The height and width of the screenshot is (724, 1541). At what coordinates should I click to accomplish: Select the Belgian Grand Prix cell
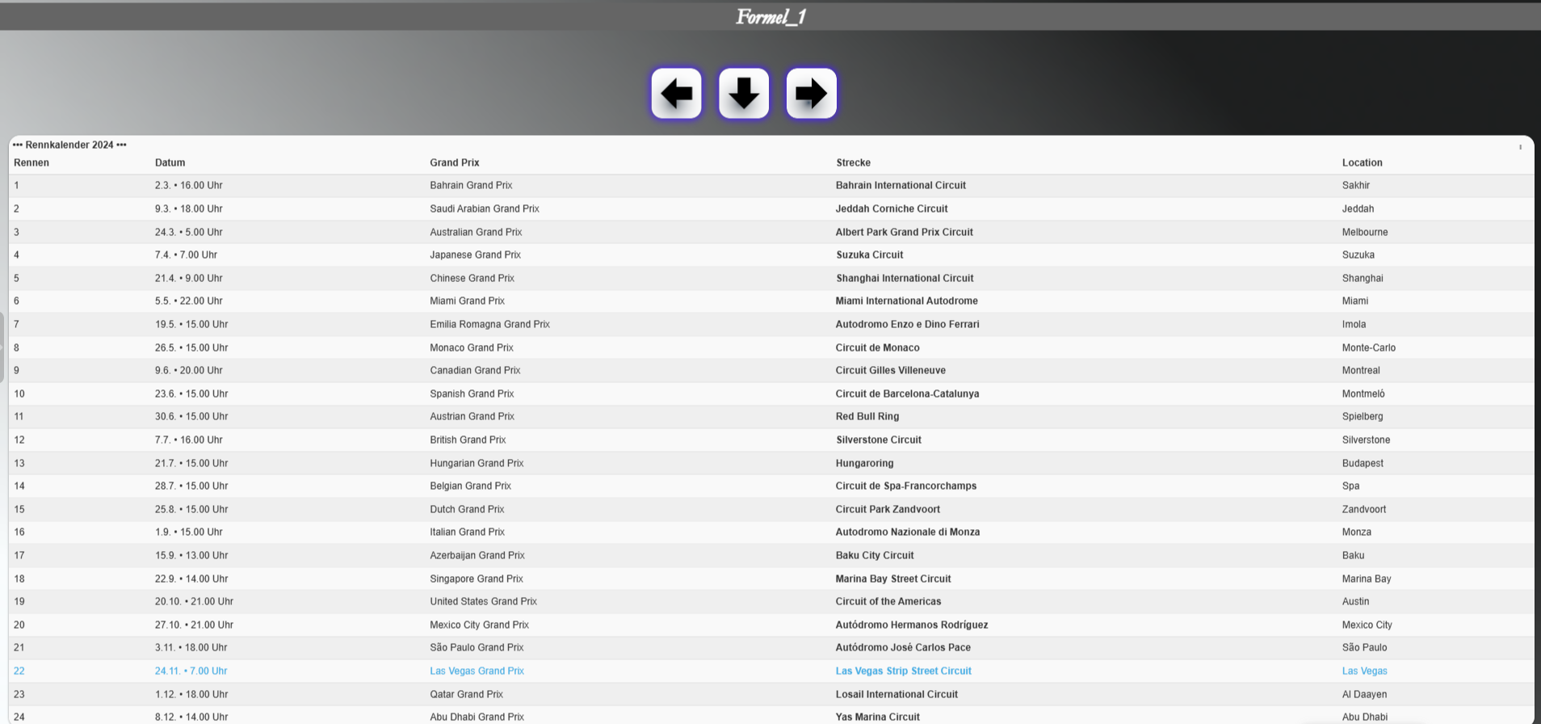(x=470, y=486)
